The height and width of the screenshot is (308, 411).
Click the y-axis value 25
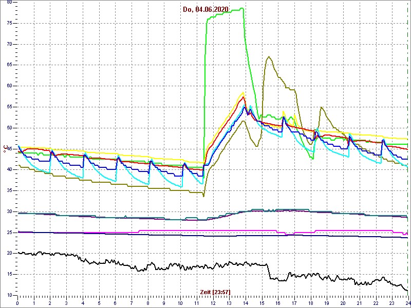(x=9, y=233)
